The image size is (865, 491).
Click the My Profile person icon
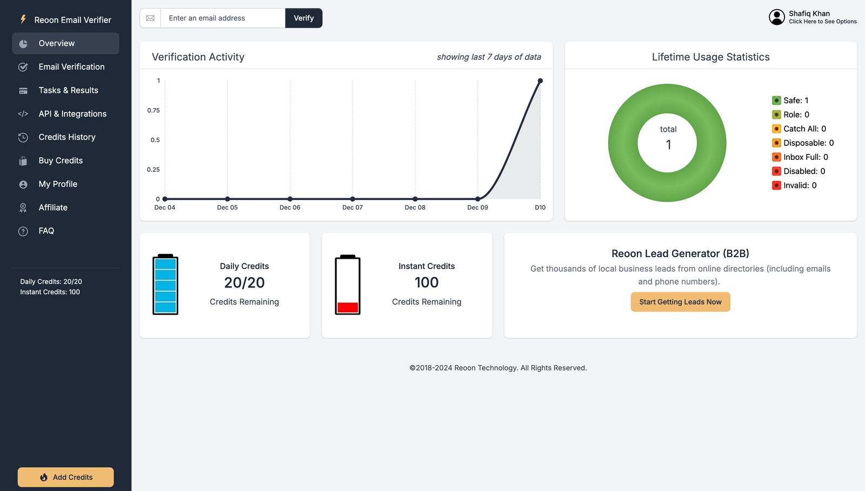(x=23, y=184)
